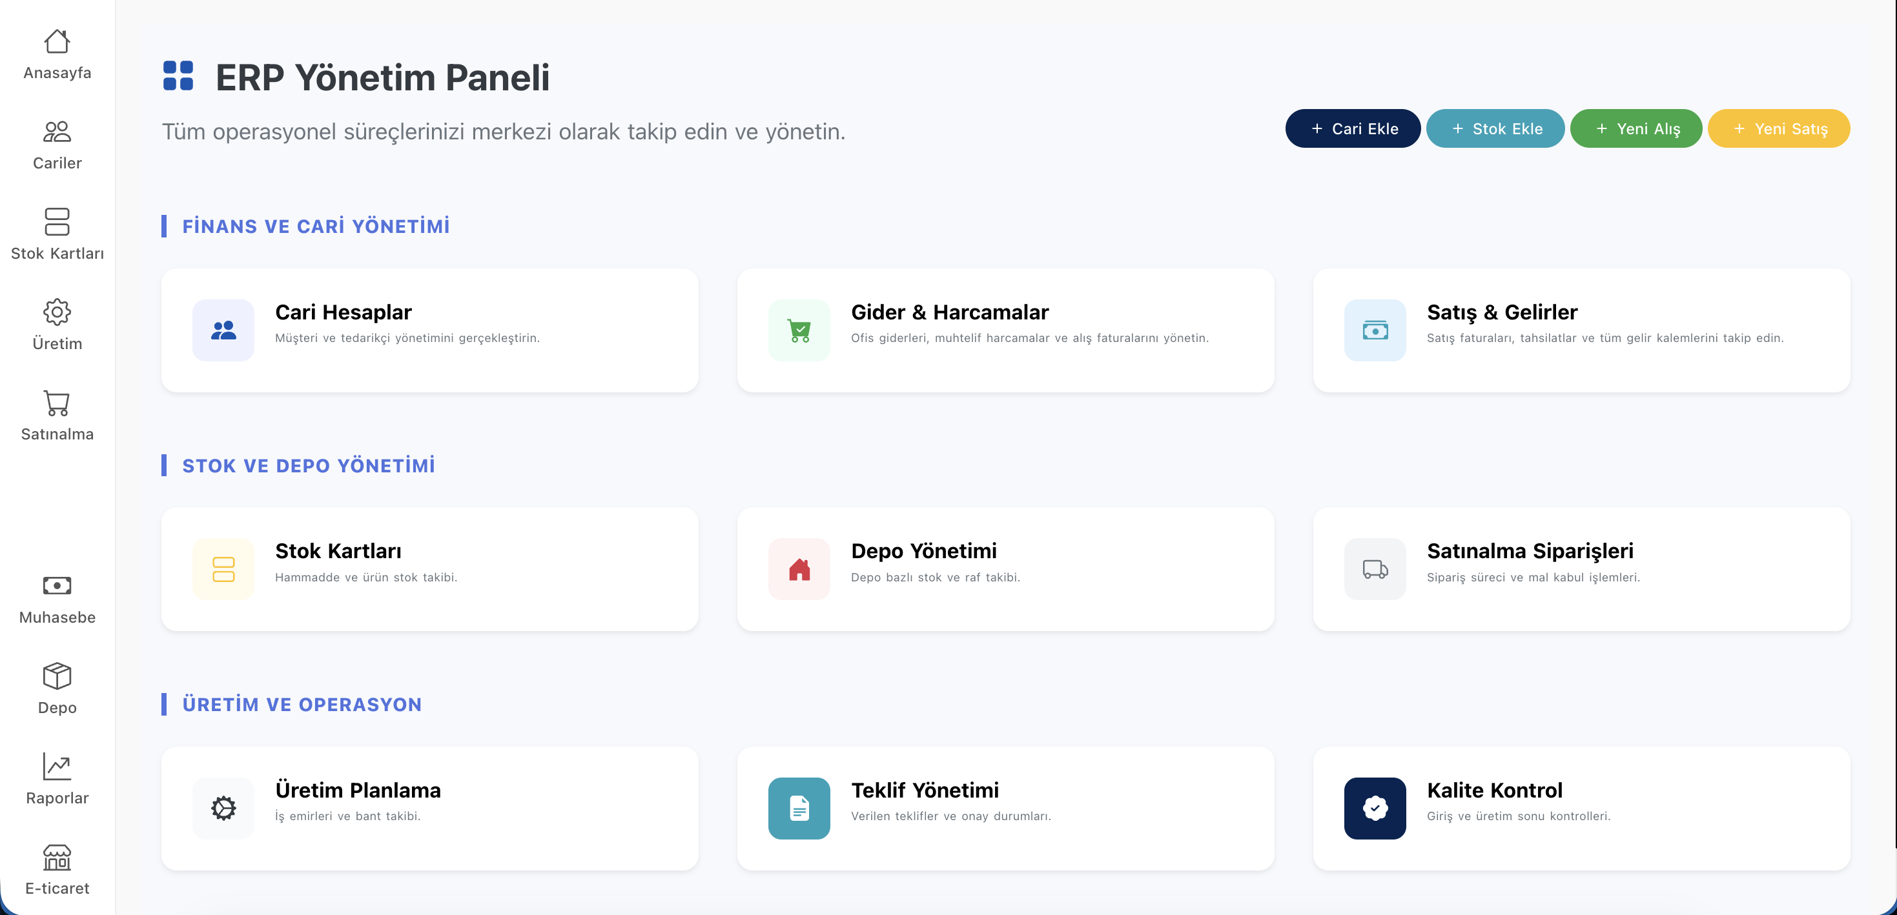Image resolution: width=1897 pixels, height=915 pixels.
Task: Click the Kalite Kontrol badge icon
Action: [1374, 807]
